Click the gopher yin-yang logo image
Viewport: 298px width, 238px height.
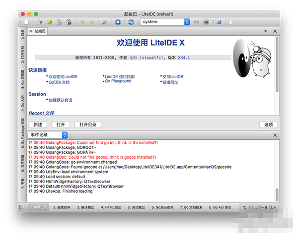pos(252,58)
